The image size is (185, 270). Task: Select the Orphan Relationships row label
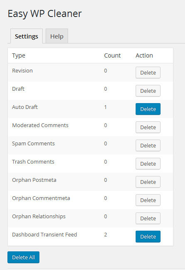[x=39, y=217]
